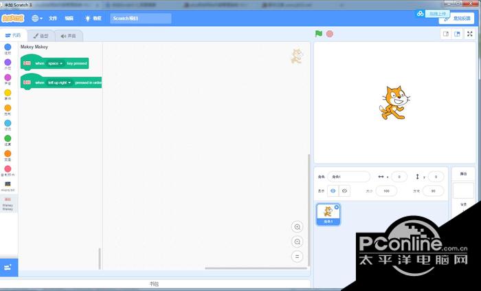Select the dark-orange Variables block category
This screenshot has width=481, height=291.
point(8,155)
